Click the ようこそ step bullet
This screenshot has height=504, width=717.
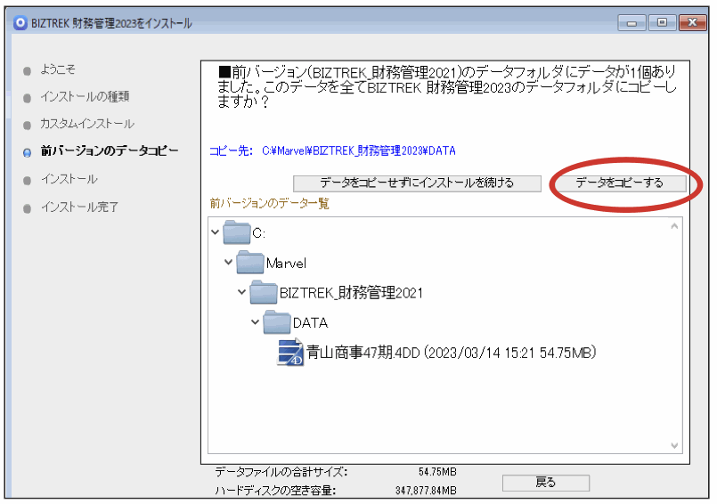[x=28, y=70]
